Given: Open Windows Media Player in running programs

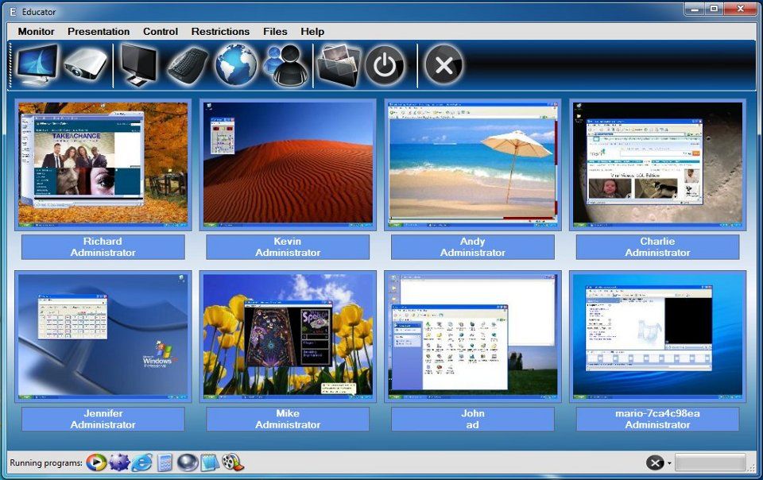Looking at the screenshot, I should coord(95,463).
